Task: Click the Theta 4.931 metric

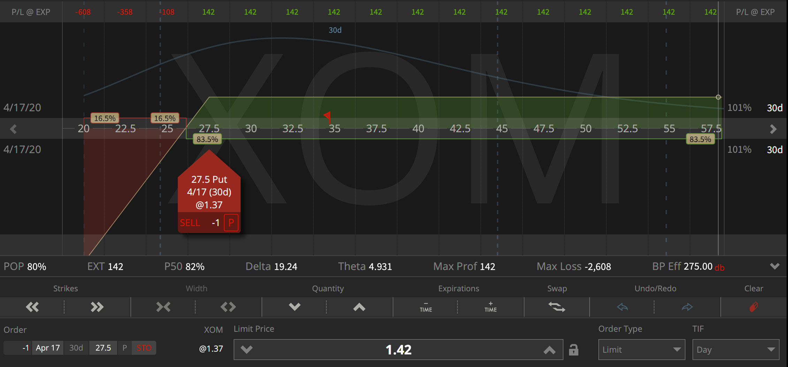Action: (x=365, y=267)
